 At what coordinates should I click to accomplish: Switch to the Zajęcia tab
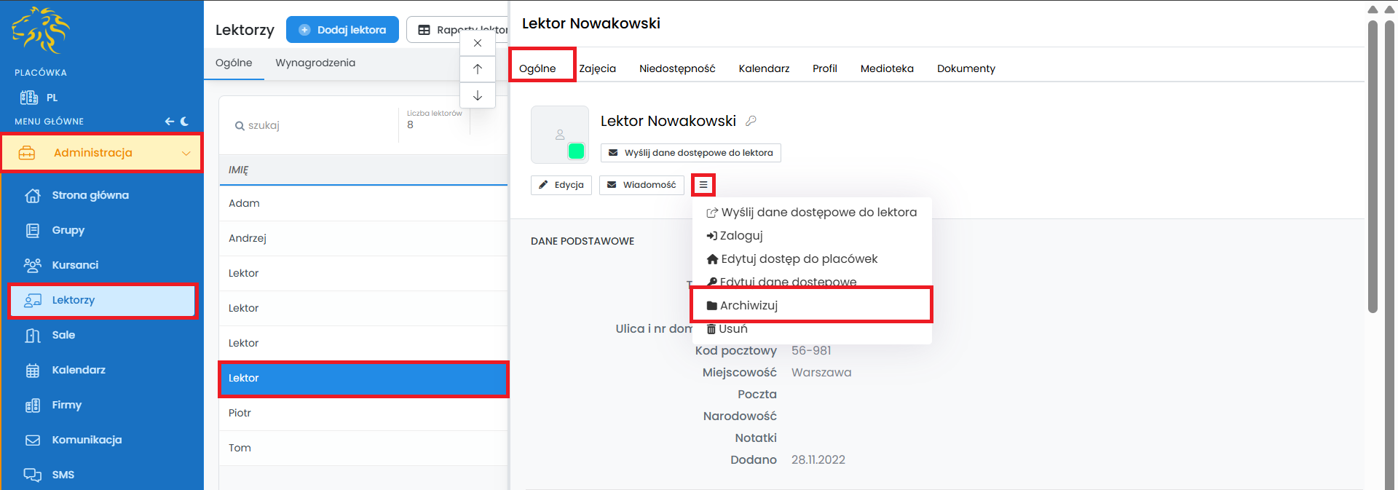click(597, 68)
